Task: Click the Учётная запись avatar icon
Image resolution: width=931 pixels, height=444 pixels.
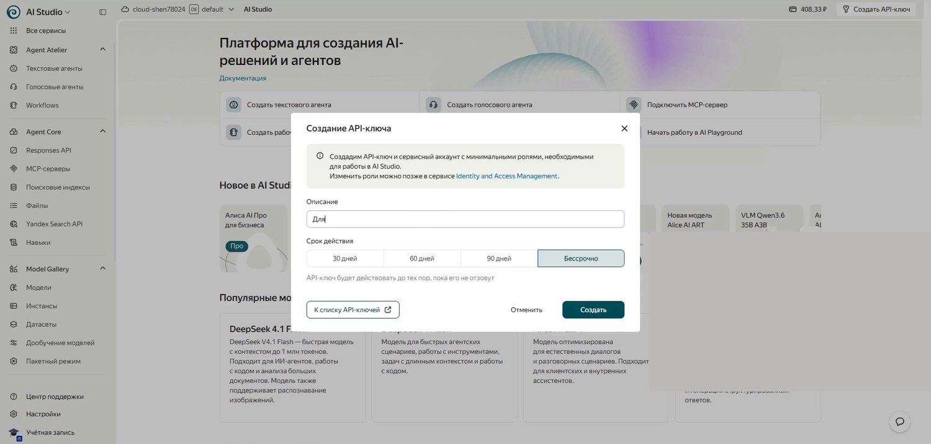Action: tap(14, 433)
